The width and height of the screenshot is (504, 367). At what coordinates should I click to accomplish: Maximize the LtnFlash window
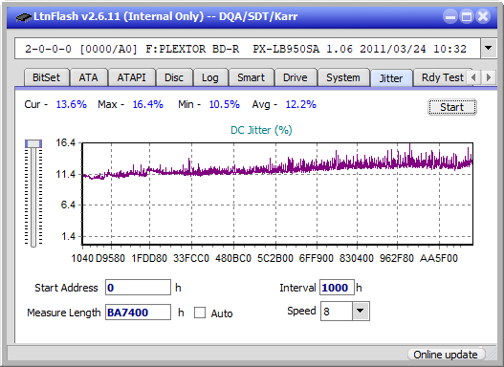coord(467,16)
